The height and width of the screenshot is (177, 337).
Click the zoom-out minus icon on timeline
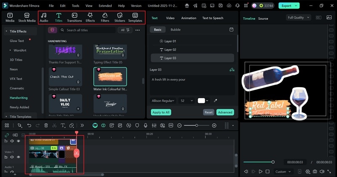tap(179, 126)
